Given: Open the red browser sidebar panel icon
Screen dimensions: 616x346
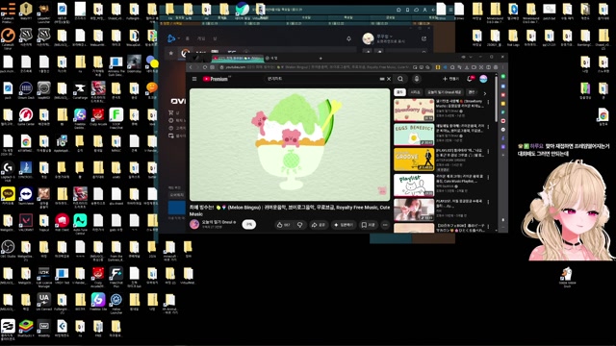Looking at the screenshot, I should (502, 95).
